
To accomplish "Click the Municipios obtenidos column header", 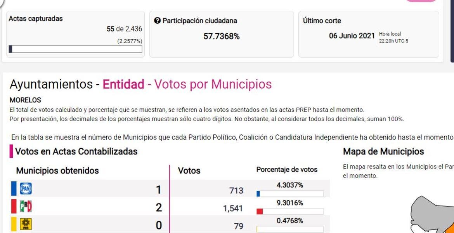I will (57, 170).
